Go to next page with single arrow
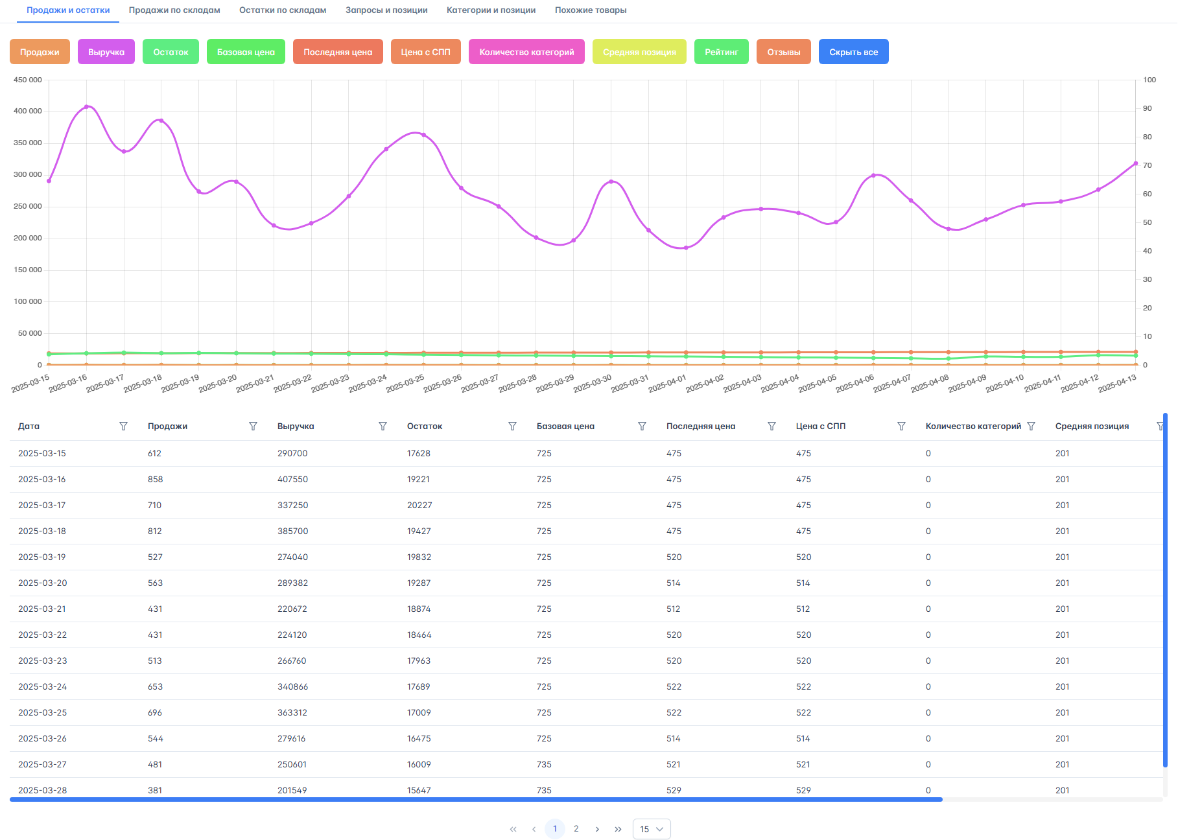1178x840 pixels. click(597, 829)
